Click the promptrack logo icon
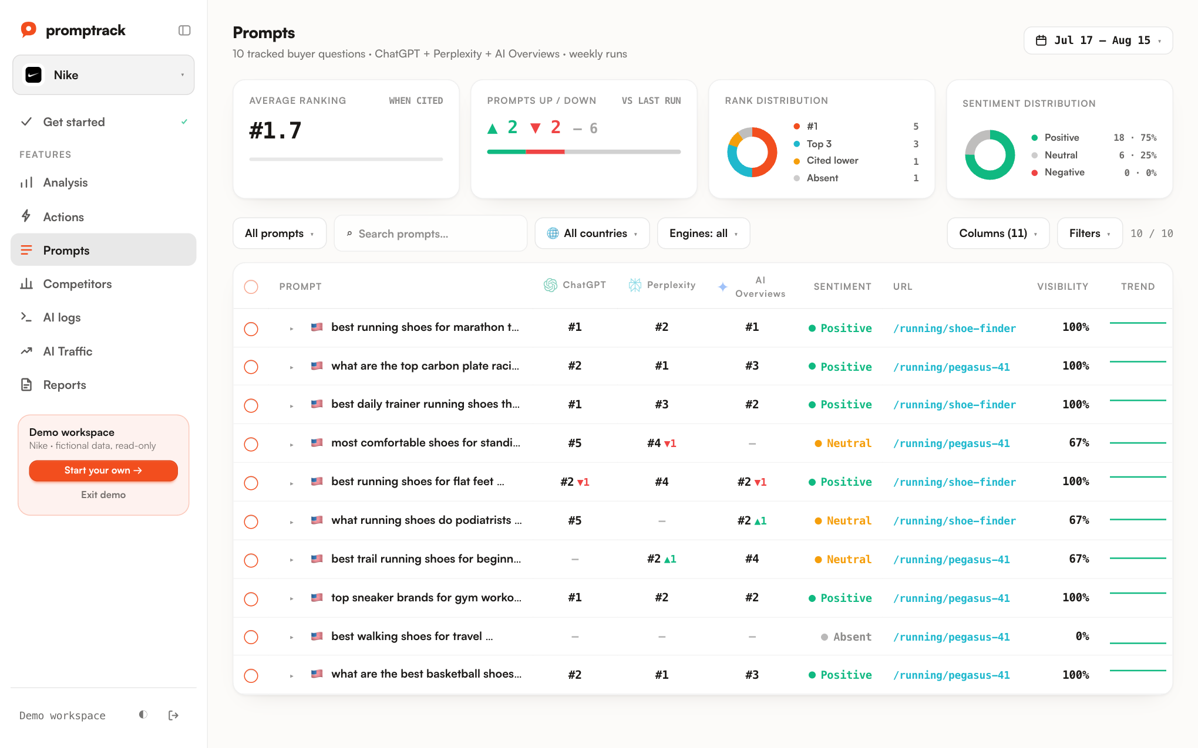Image resolution: width=1198 pixels, height=748 pixels. (28, 30)
